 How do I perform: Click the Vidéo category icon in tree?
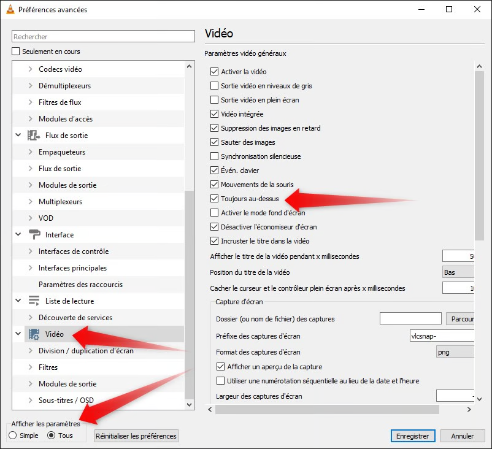point(34,334)
